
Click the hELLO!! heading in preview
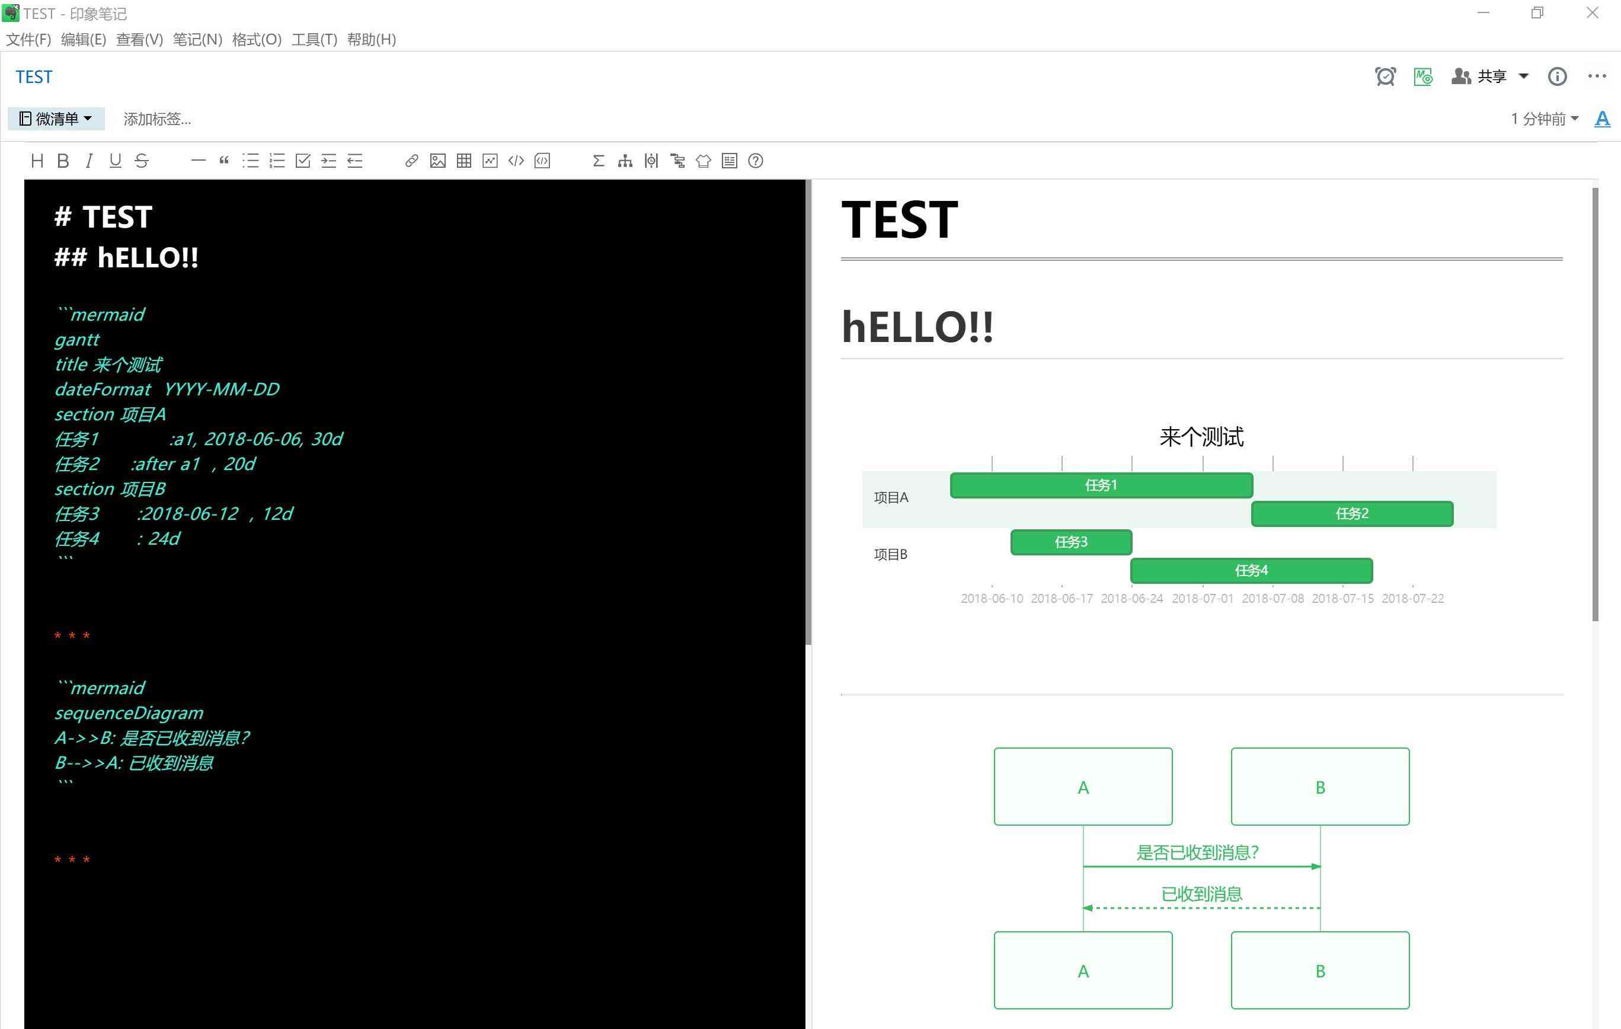pyautogui.click(x=917, y=327)
